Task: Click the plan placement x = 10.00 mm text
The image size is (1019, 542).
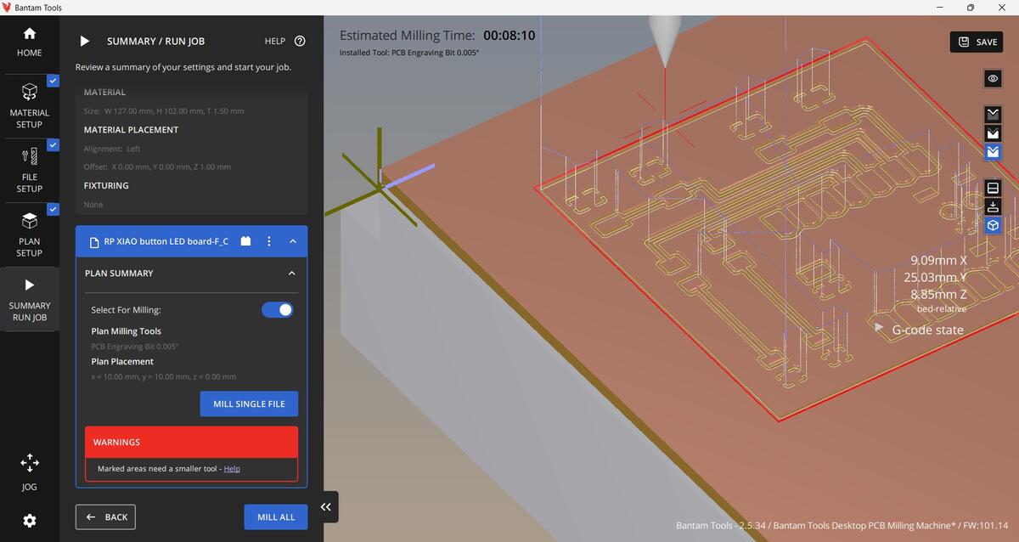Action: [x=164, y=376]
